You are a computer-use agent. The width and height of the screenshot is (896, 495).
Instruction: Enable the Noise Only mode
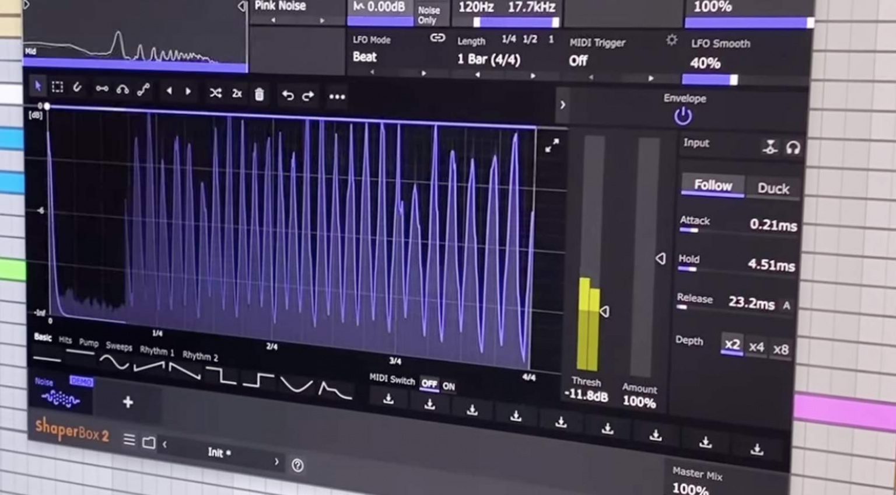pos(429,13)
